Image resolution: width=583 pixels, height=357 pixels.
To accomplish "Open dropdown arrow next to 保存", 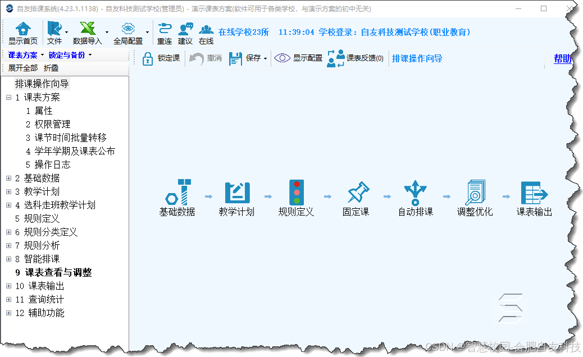I will (x=265, y=58).
